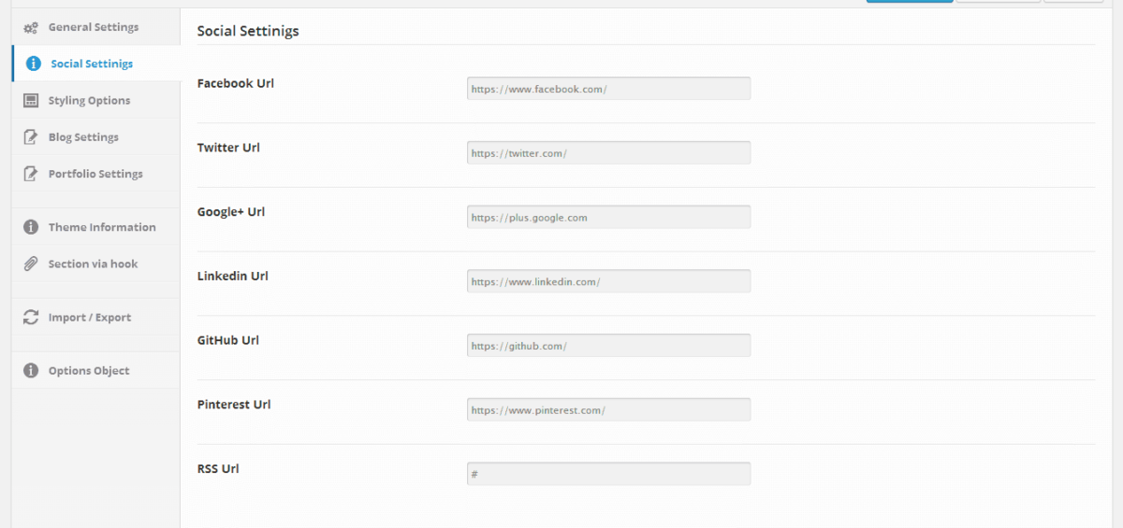This screenshot has width=1123, height=528.
Task: Click the GitHub Url input field
Action: [x=608, y=346]
